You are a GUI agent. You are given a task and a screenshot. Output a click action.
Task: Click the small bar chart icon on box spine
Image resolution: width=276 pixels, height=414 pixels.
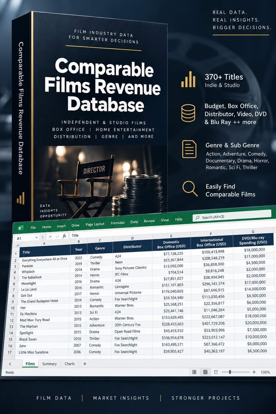pos(21,198)
